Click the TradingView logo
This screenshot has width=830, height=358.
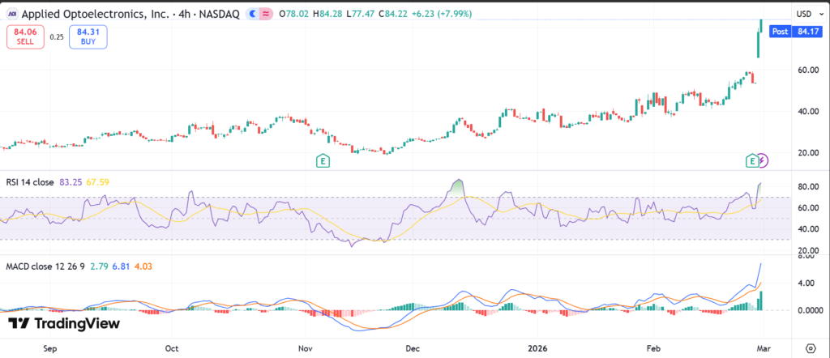click(64, 324)
